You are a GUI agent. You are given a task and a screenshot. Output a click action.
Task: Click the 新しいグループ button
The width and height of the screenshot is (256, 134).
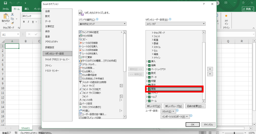(x=173, y=106)
